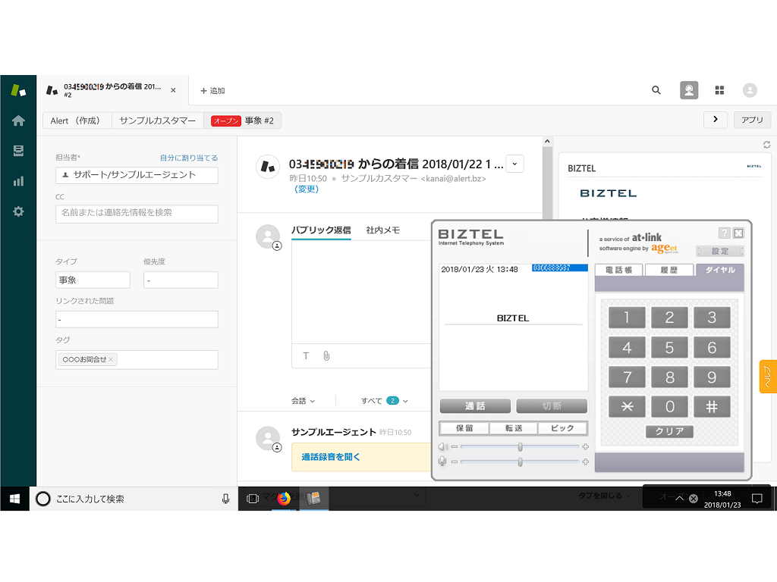Expand the 会話 filter dropdown
The width and height of the screenshot is (777, 582).
pos(303,400)
